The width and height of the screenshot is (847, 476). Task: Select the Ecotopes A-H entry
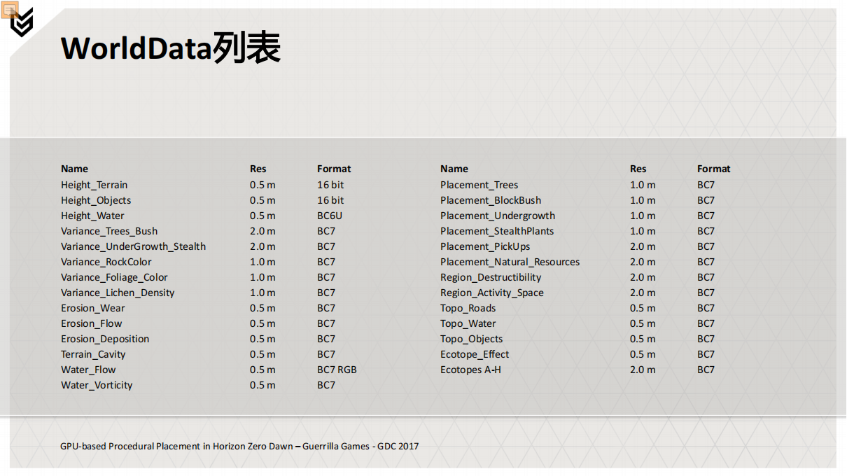tap(470, 370)
